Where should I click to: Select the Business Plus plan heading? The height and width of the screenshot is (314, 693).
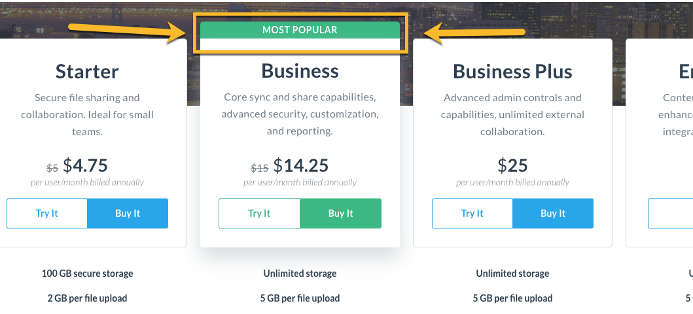tap(512, 71)
